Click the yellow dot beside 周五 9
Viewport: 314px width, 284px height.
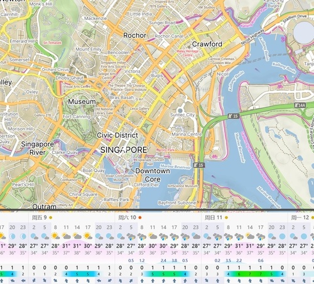click(x=50, y=218)
